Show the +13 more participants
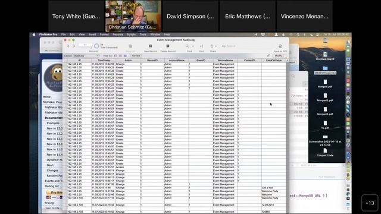The width and height of the screenshot is (381, 214). pos(370,203)
